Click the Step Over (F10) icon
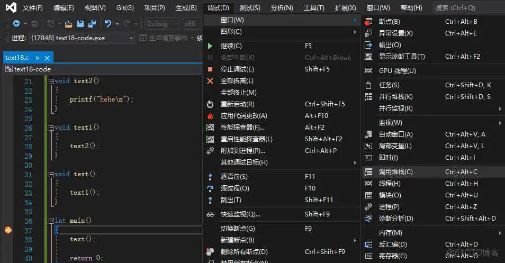This screenshot has height=263, width=505. pos(210,188)
